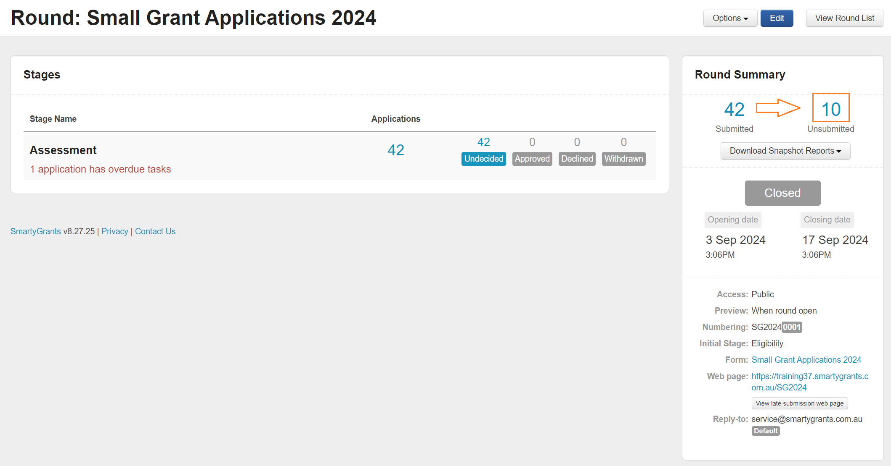Open the 42 Submitted applications count
The image size is (891, 466).
pos(734,110)
